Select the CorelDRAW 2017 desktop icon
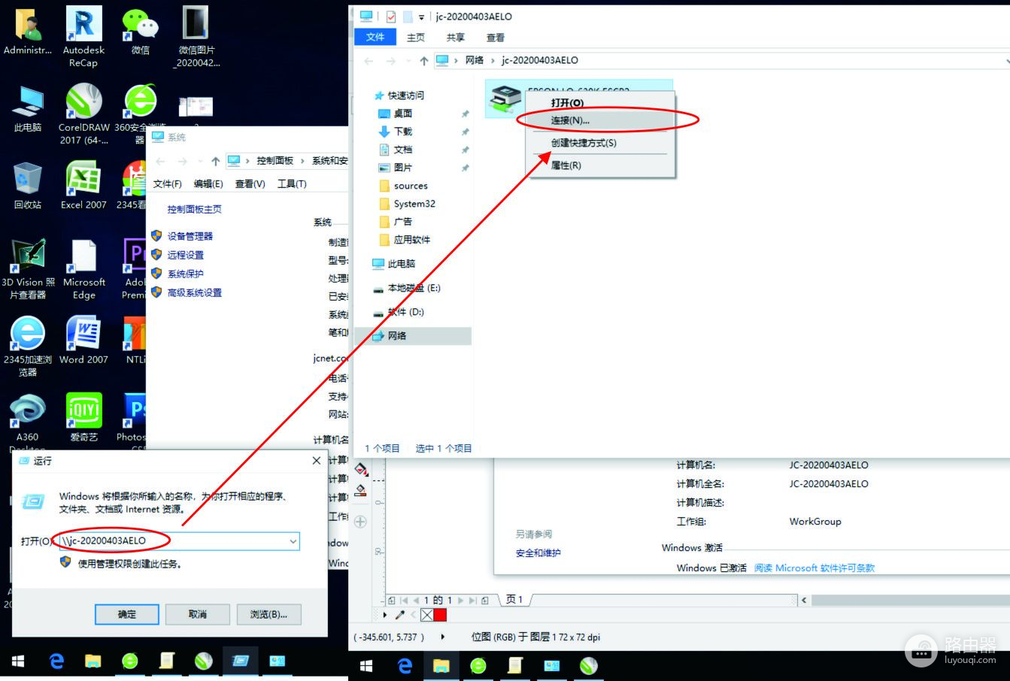 pos(83,114)
